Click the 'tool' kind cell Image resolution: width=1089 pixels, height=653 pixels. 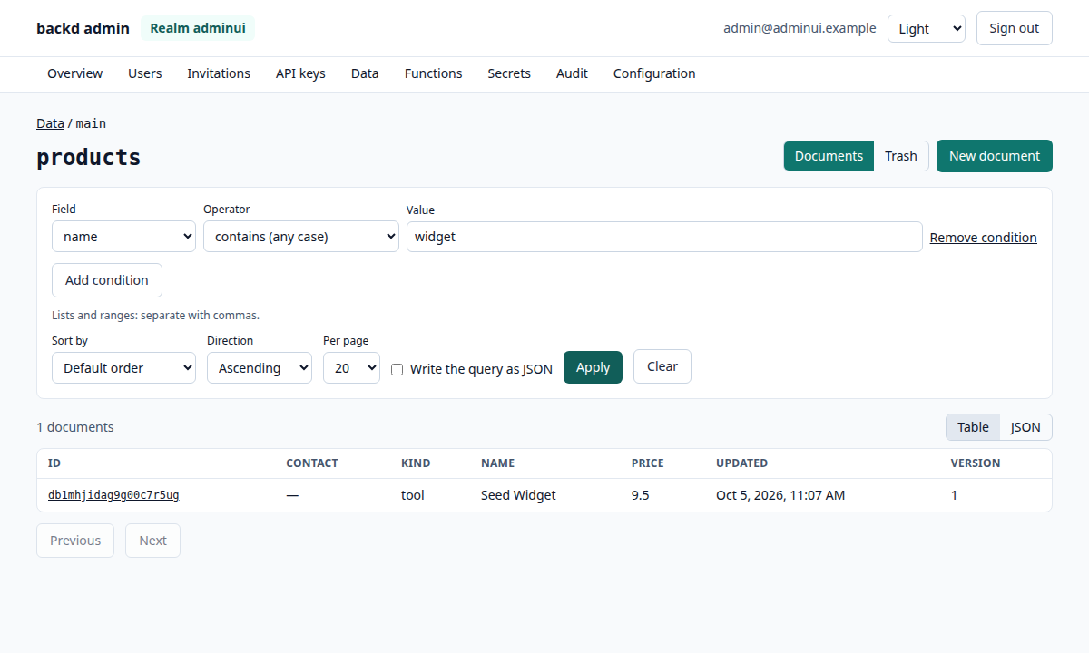[413, 495]
